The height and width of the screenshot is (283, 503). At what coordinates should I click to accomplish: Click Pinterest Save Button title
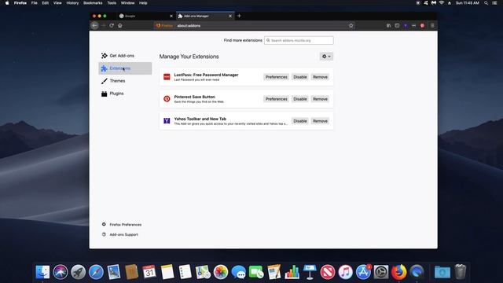pos(194,97)
